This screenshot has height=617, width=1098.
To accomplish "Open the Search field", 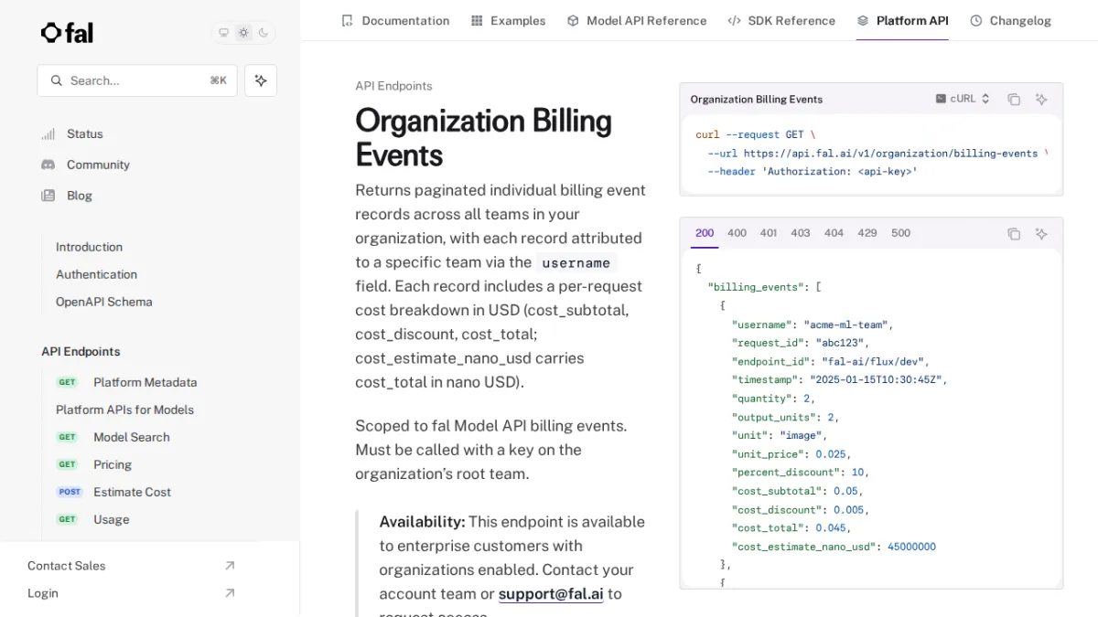I will 137,80.
